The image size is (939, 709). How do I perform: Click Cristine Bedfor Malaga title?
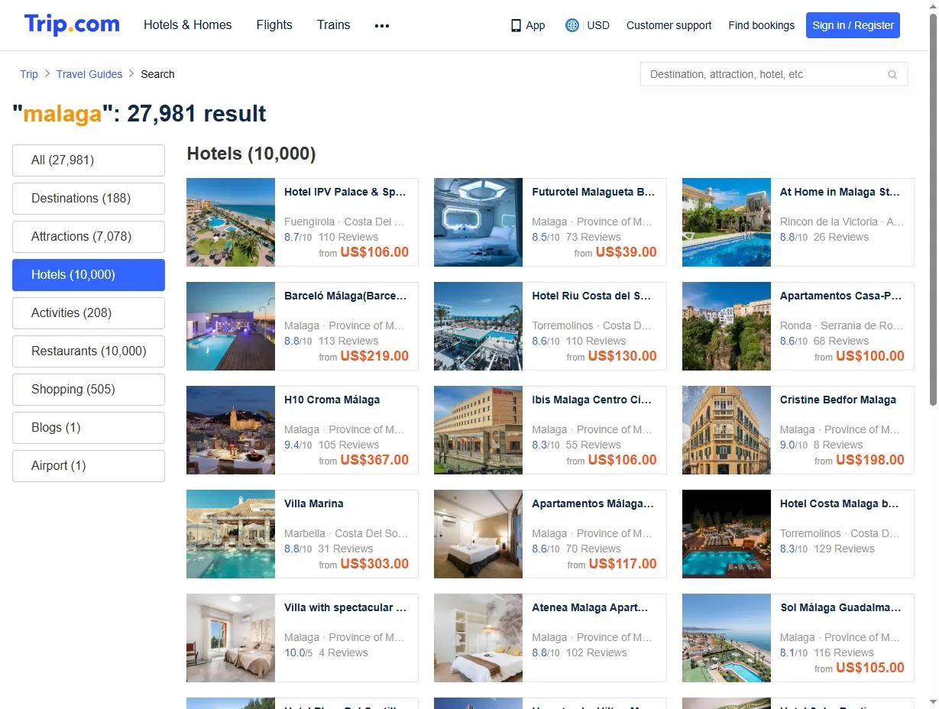[838, 400]
